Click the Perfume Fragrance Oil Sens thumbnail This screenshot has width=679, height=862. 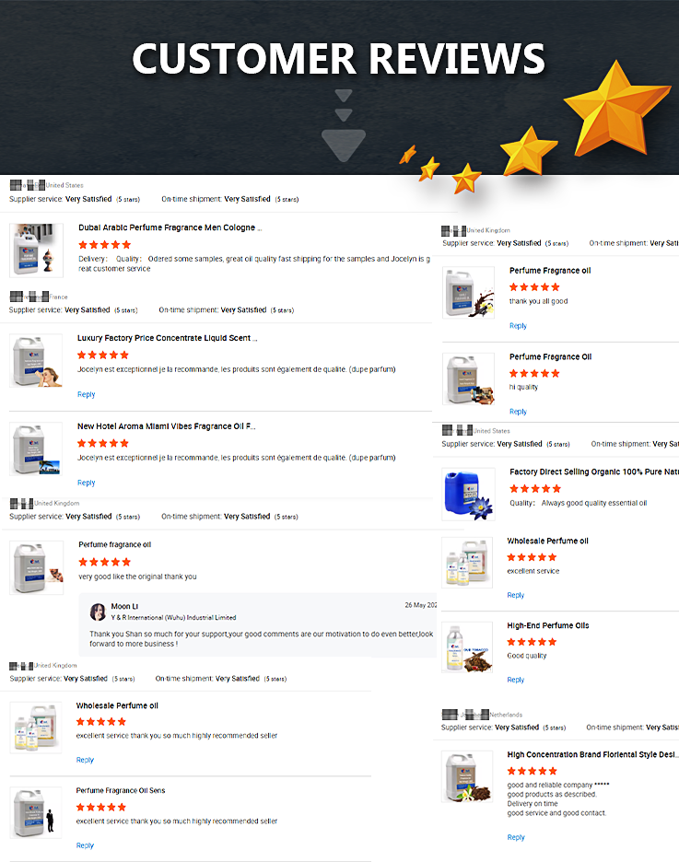[x=36, y=812]
